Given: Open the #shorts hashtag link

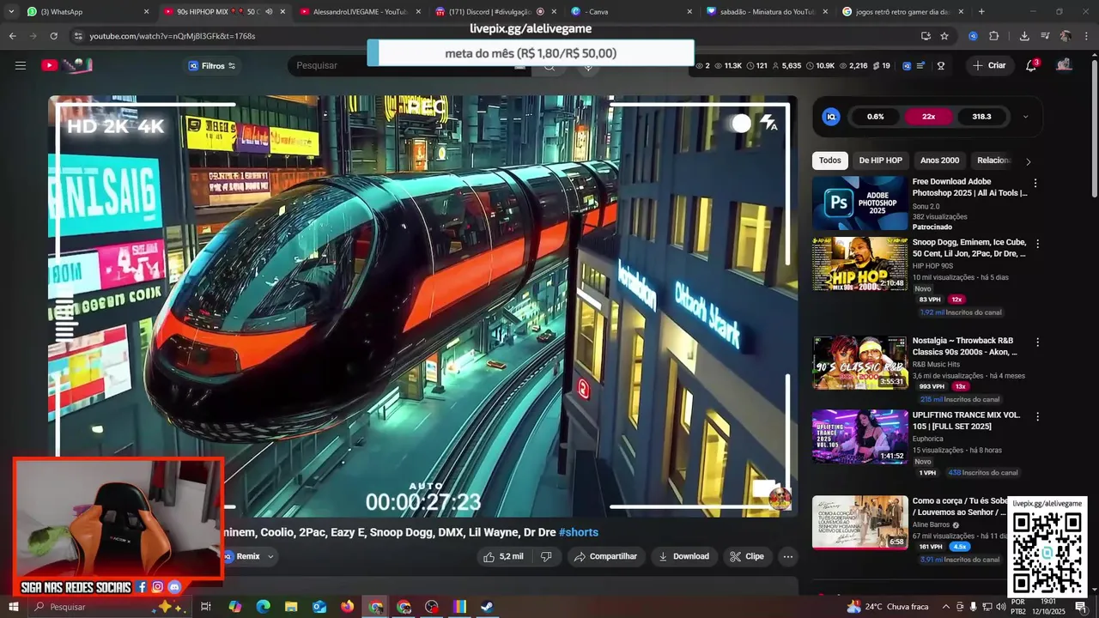Looking at the screenshot, I should [x=579, y=532].
